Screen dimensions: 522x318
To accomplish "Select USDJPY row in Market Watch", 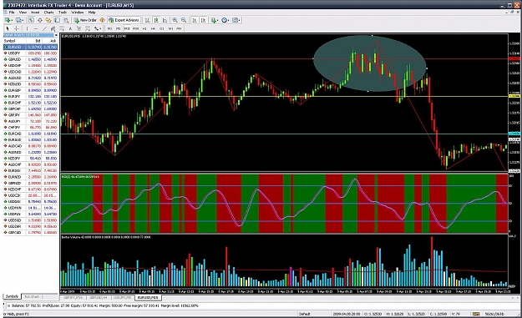I will point(30,53).
